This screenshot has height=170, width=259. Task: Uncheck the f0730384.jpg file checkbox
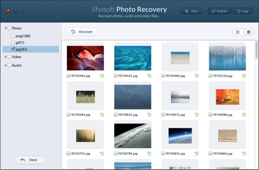pos(68,76)
